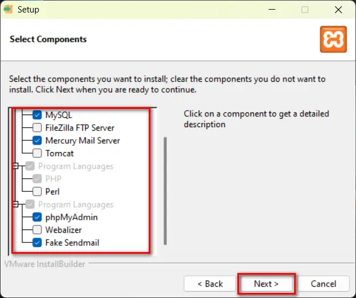Uncheck the MySQL component checkbox
The image size is (356, 298).
click(x=37, y=115)
